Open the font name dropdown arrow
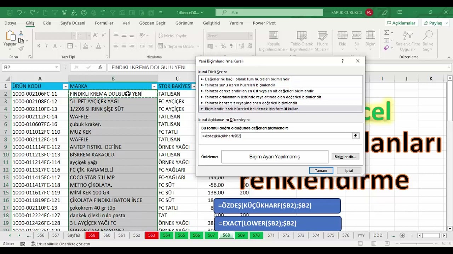The image size is (453, 254). point(74,36)
